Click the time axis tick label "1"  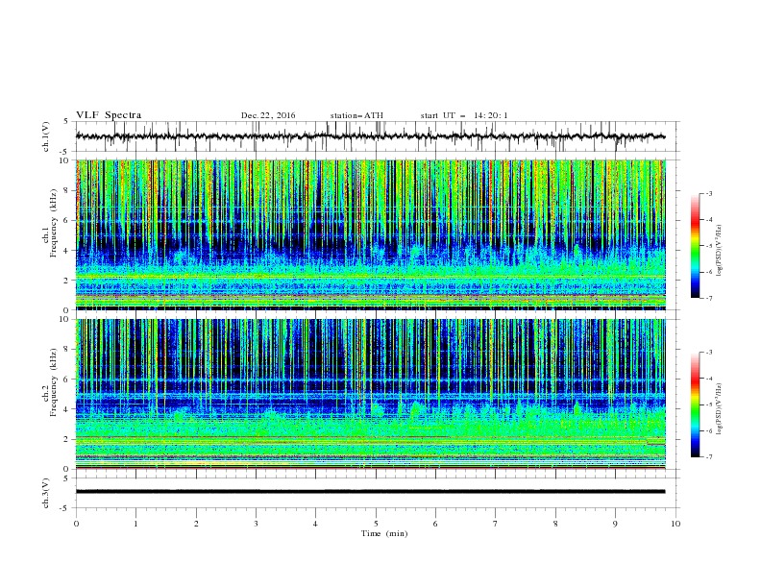pyautogui.click(x=135, y=524)
